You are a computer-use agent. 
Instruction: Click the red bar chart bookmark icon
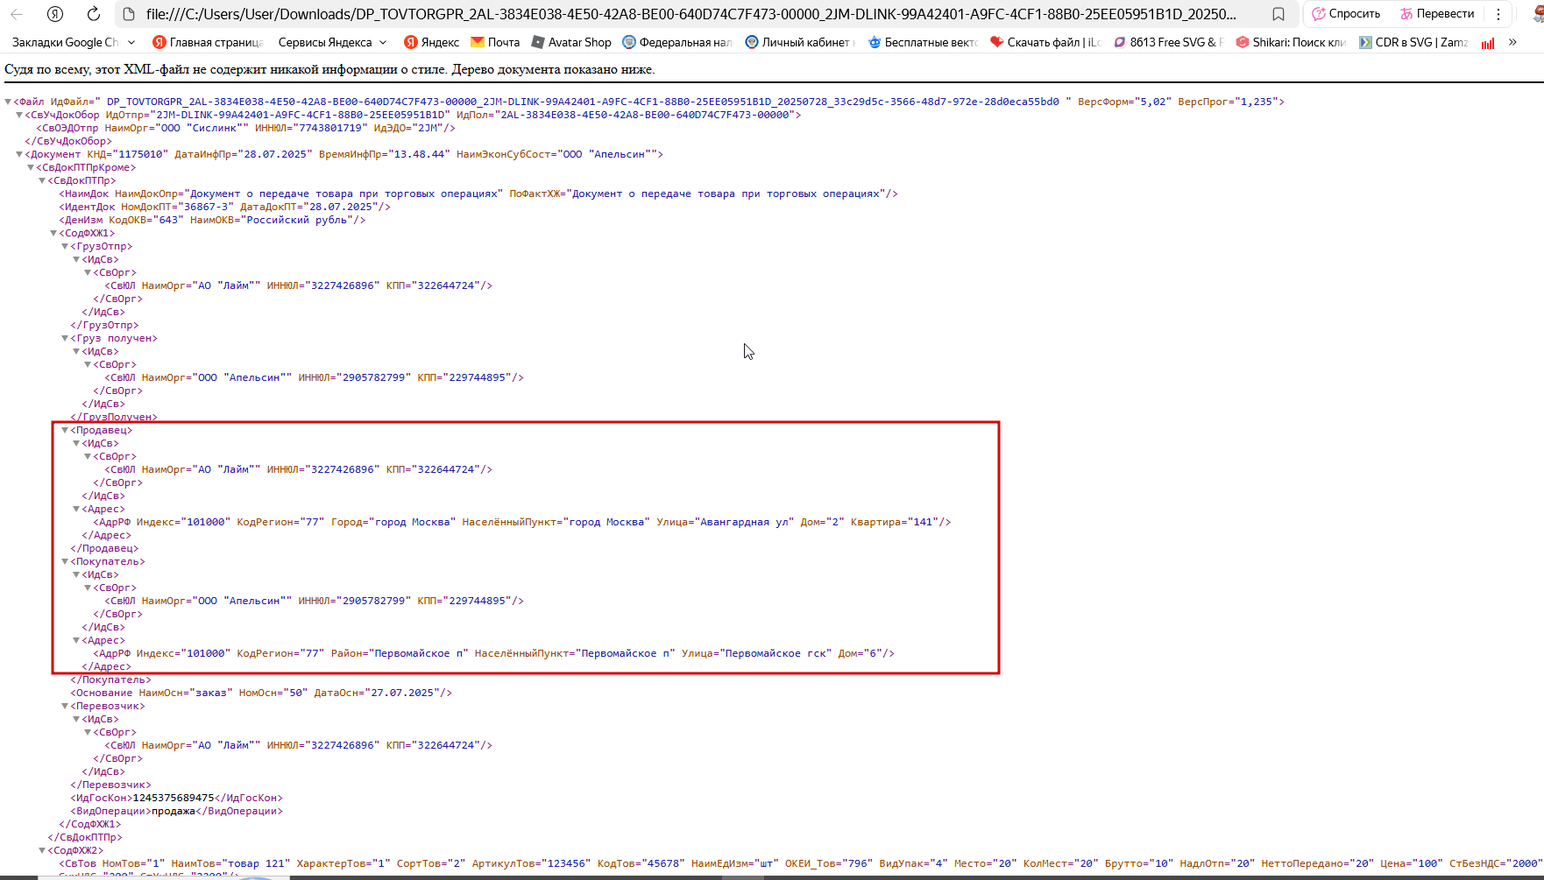tap(1488, 42)
